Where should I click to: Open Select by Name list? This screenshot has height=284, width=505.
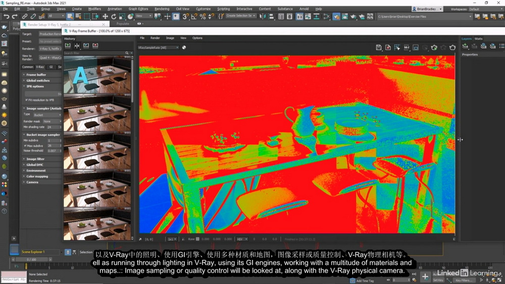tap(78, 17)
